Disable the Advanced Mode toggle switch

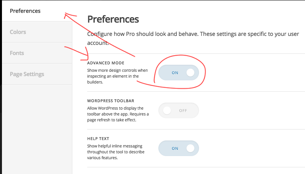(179, 73)
